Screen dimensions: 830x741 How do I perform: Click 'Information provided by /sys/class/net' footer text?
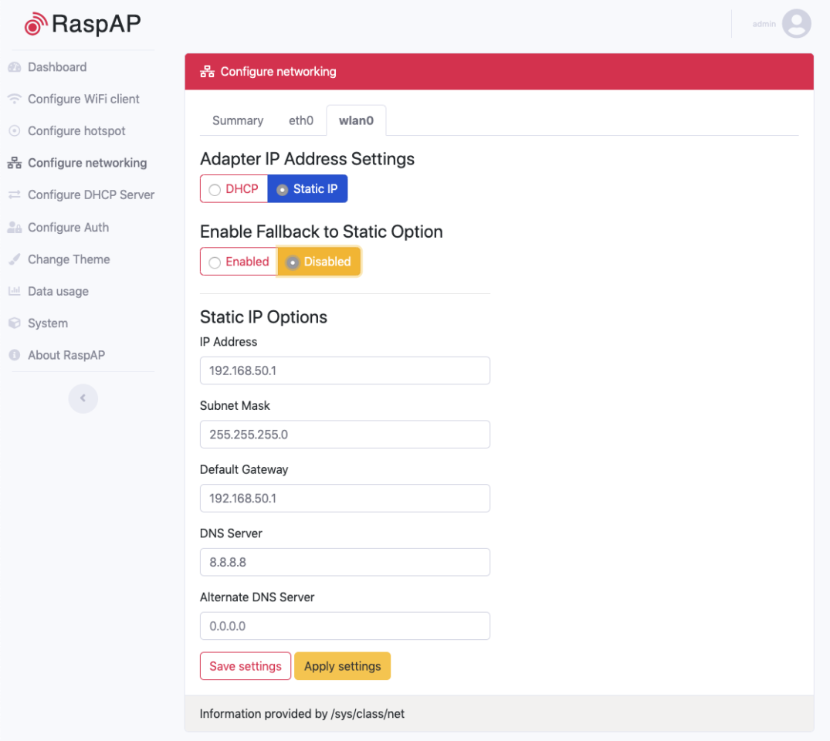point(302,713)
